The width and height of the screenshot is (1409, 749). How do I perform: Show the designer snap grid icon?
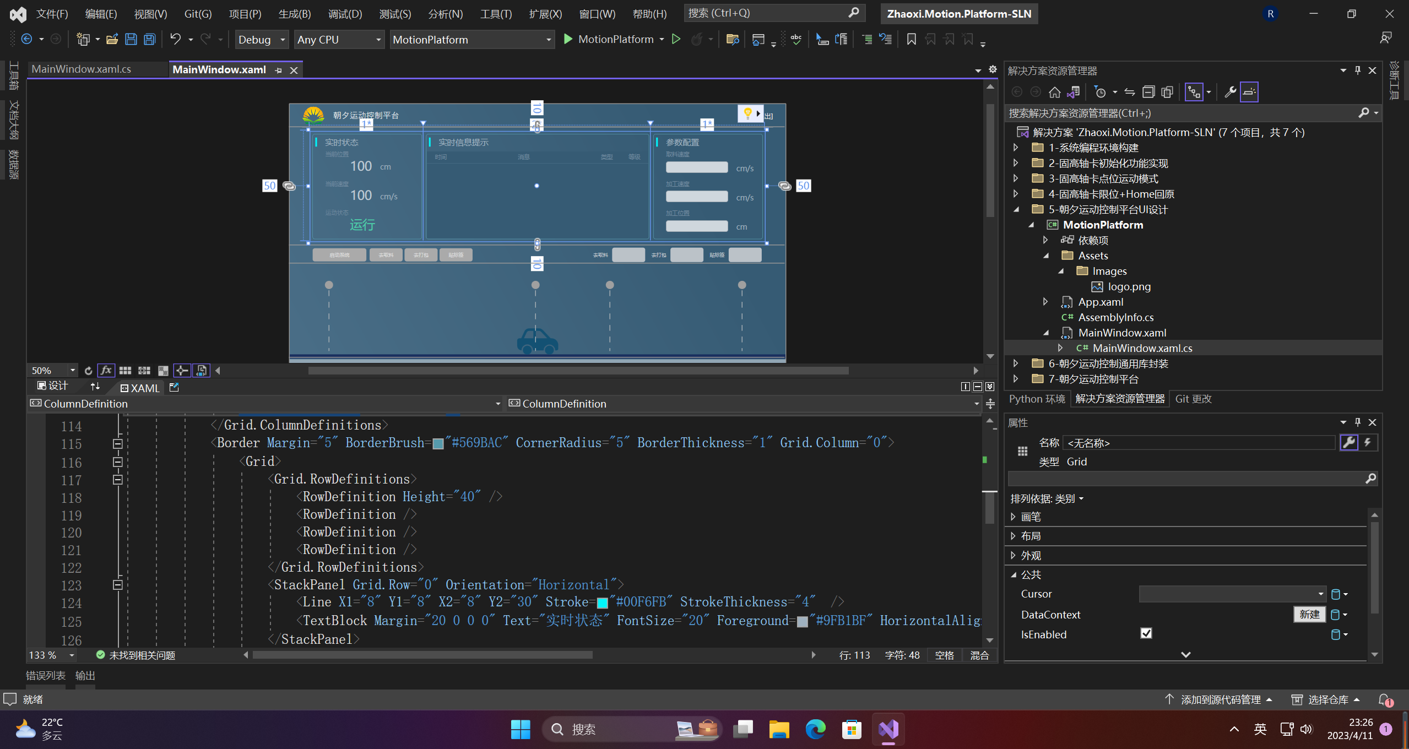(125, 371)
